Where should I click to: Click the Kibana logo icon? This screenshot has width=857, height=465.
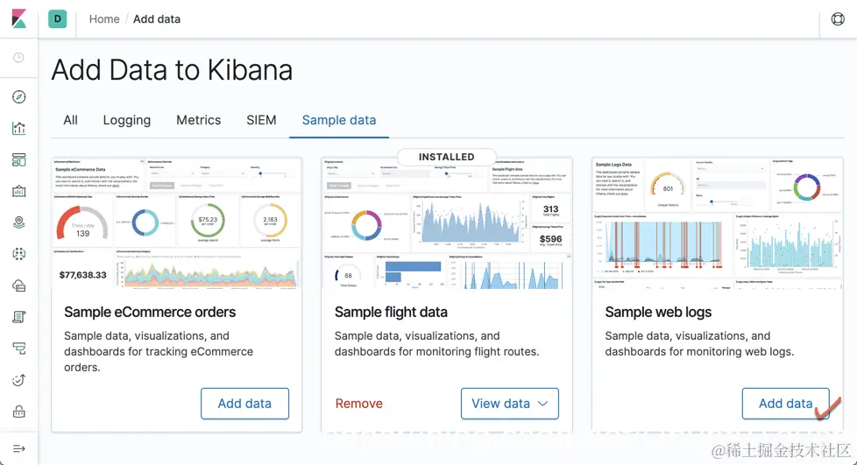18,18
